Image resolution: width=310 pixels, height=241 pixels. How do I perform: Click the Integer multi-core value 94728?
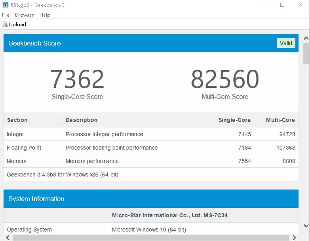[x=287, y=134]
